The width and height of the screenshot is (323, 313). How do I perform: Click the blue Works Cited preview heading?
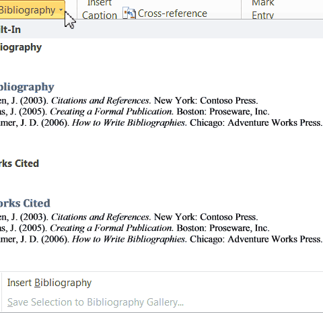[25, 203]
